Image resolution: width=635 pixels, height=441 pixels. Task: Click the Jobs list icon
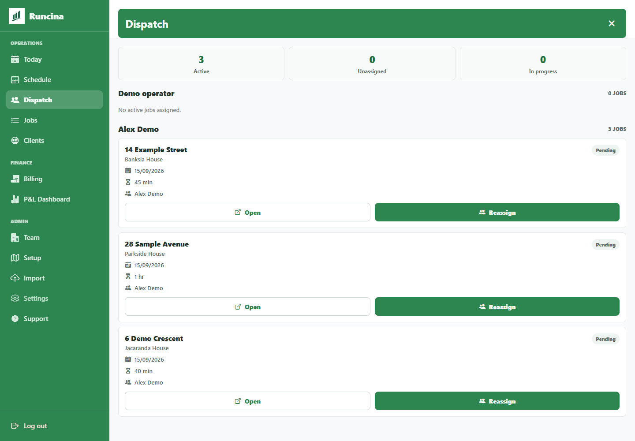15,120
